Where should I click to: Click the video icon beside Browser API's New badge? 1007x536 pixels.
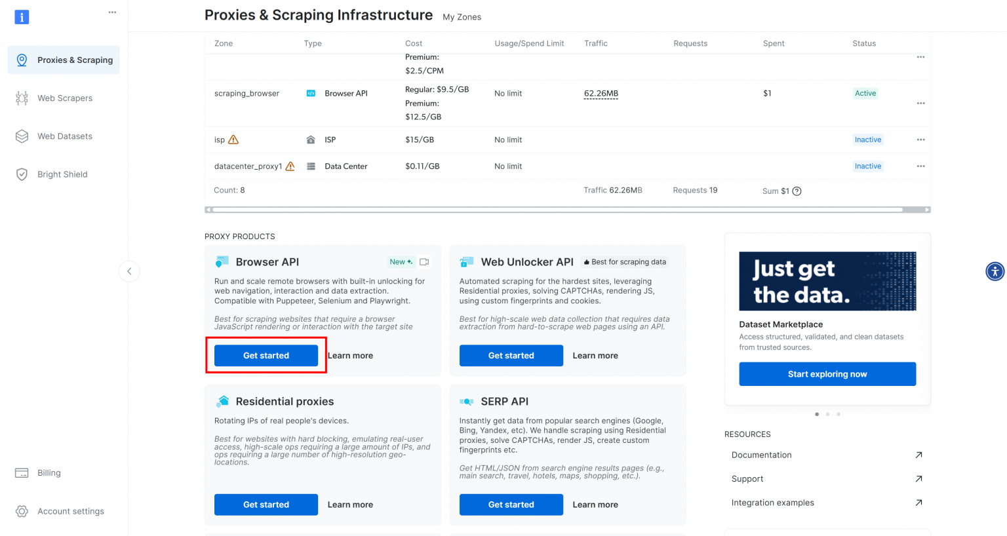[x=424, y=261]
